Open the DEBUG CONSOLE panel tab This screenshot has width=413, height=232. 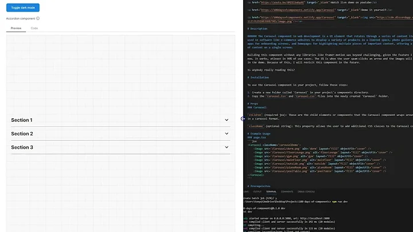306,192
